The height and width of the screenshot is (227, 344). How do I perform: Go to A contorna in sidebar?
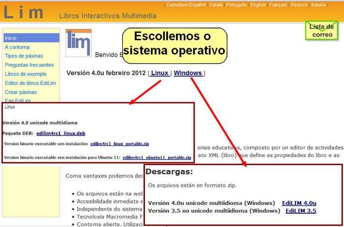pos(17,47)
